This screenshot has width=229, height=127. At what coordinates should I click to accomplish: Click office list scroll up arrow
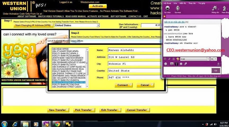(x=87, y=49)
